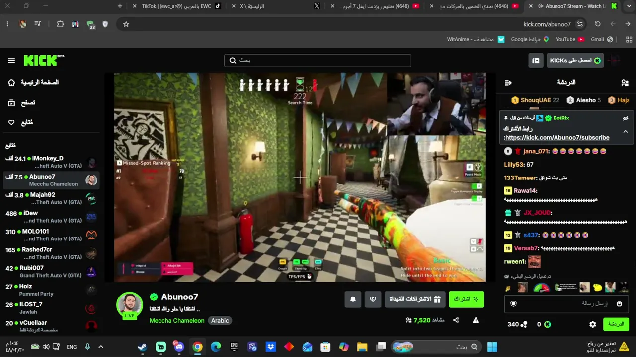This screenshot has width=636, height=357.
Task: Open the Gmail bookmark
Action: (602, 39)
